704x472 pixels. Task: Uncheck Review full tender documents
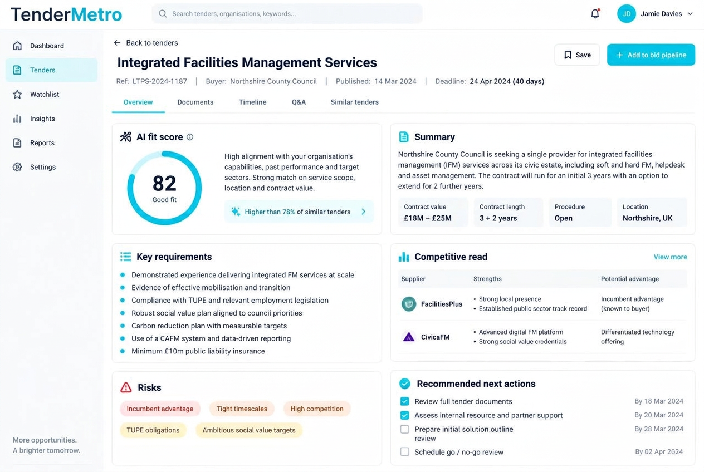pos(405,401)
